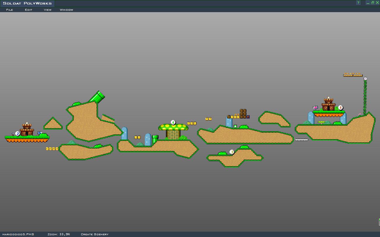Minimize the PolyWorks window
This screenshot has height=237, width=380.
pos(368,3)
